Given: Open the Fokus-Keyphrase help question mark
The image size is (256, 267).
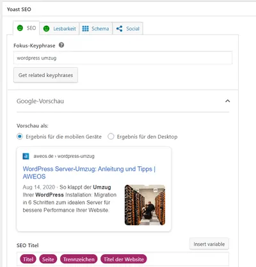Looking at the screenshot, I should [x=61, y=45].
